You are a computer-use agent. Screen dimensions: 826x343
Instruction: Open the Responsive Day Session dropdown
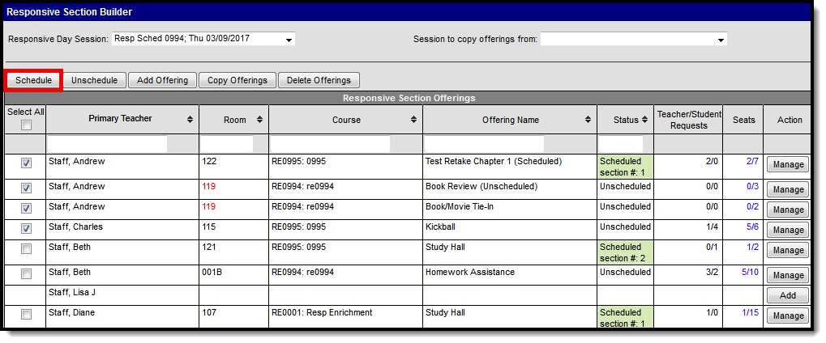[x=203, y=39]
